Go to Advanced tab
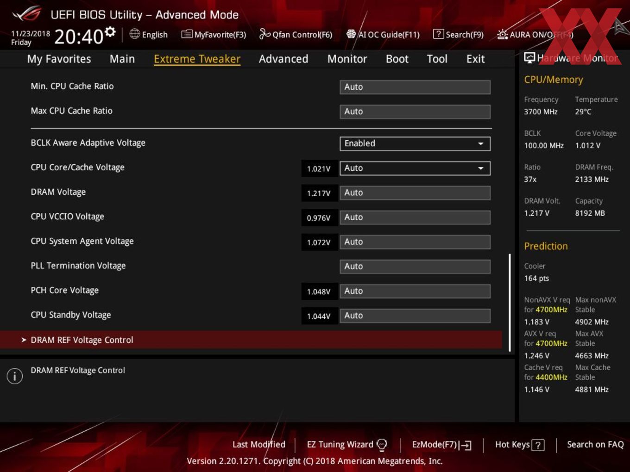Viewport: 630px width, 472px height. coord(283,59)
